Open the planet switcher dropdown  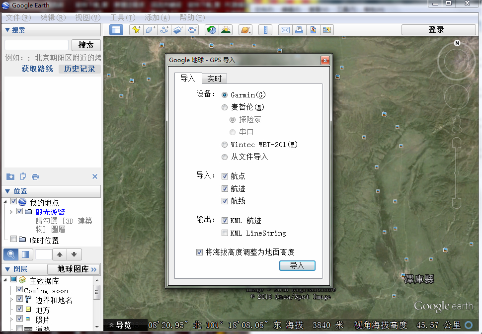[x=245, y=30]
